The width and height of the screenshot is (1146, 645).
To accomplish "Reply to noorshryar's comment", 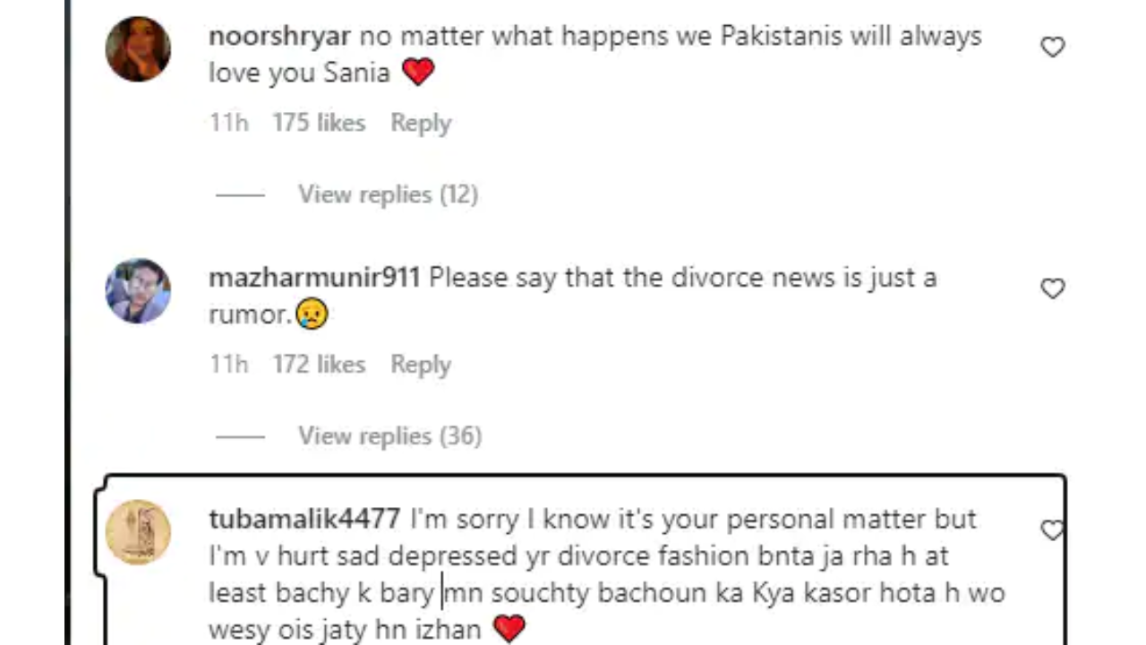I will tap(421, 123).
